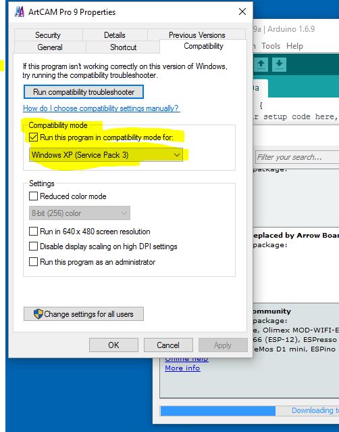Enable Reduced color mode checkbox
This screenshot has width=339, height=432.
(33, 196)
